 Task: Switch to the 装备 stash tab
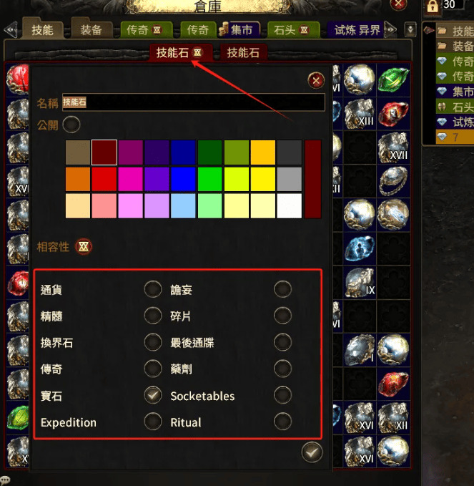point(92,30)
